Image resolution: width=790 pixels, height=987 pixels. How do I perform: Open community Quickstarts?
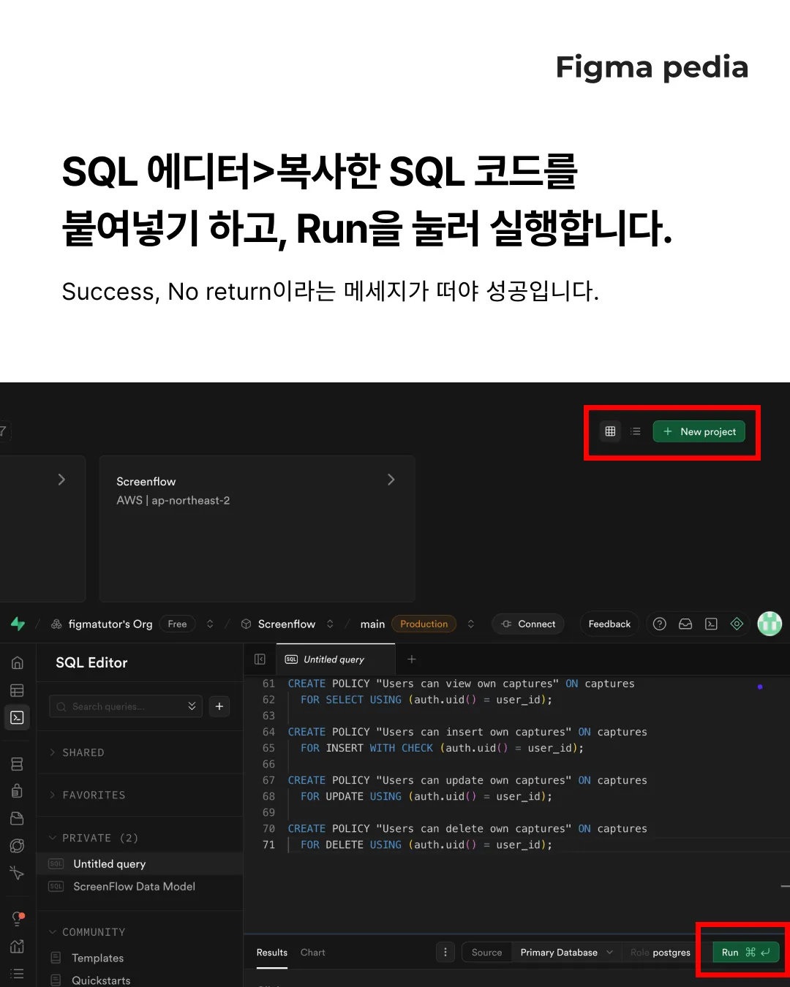[x=101, y=980]
